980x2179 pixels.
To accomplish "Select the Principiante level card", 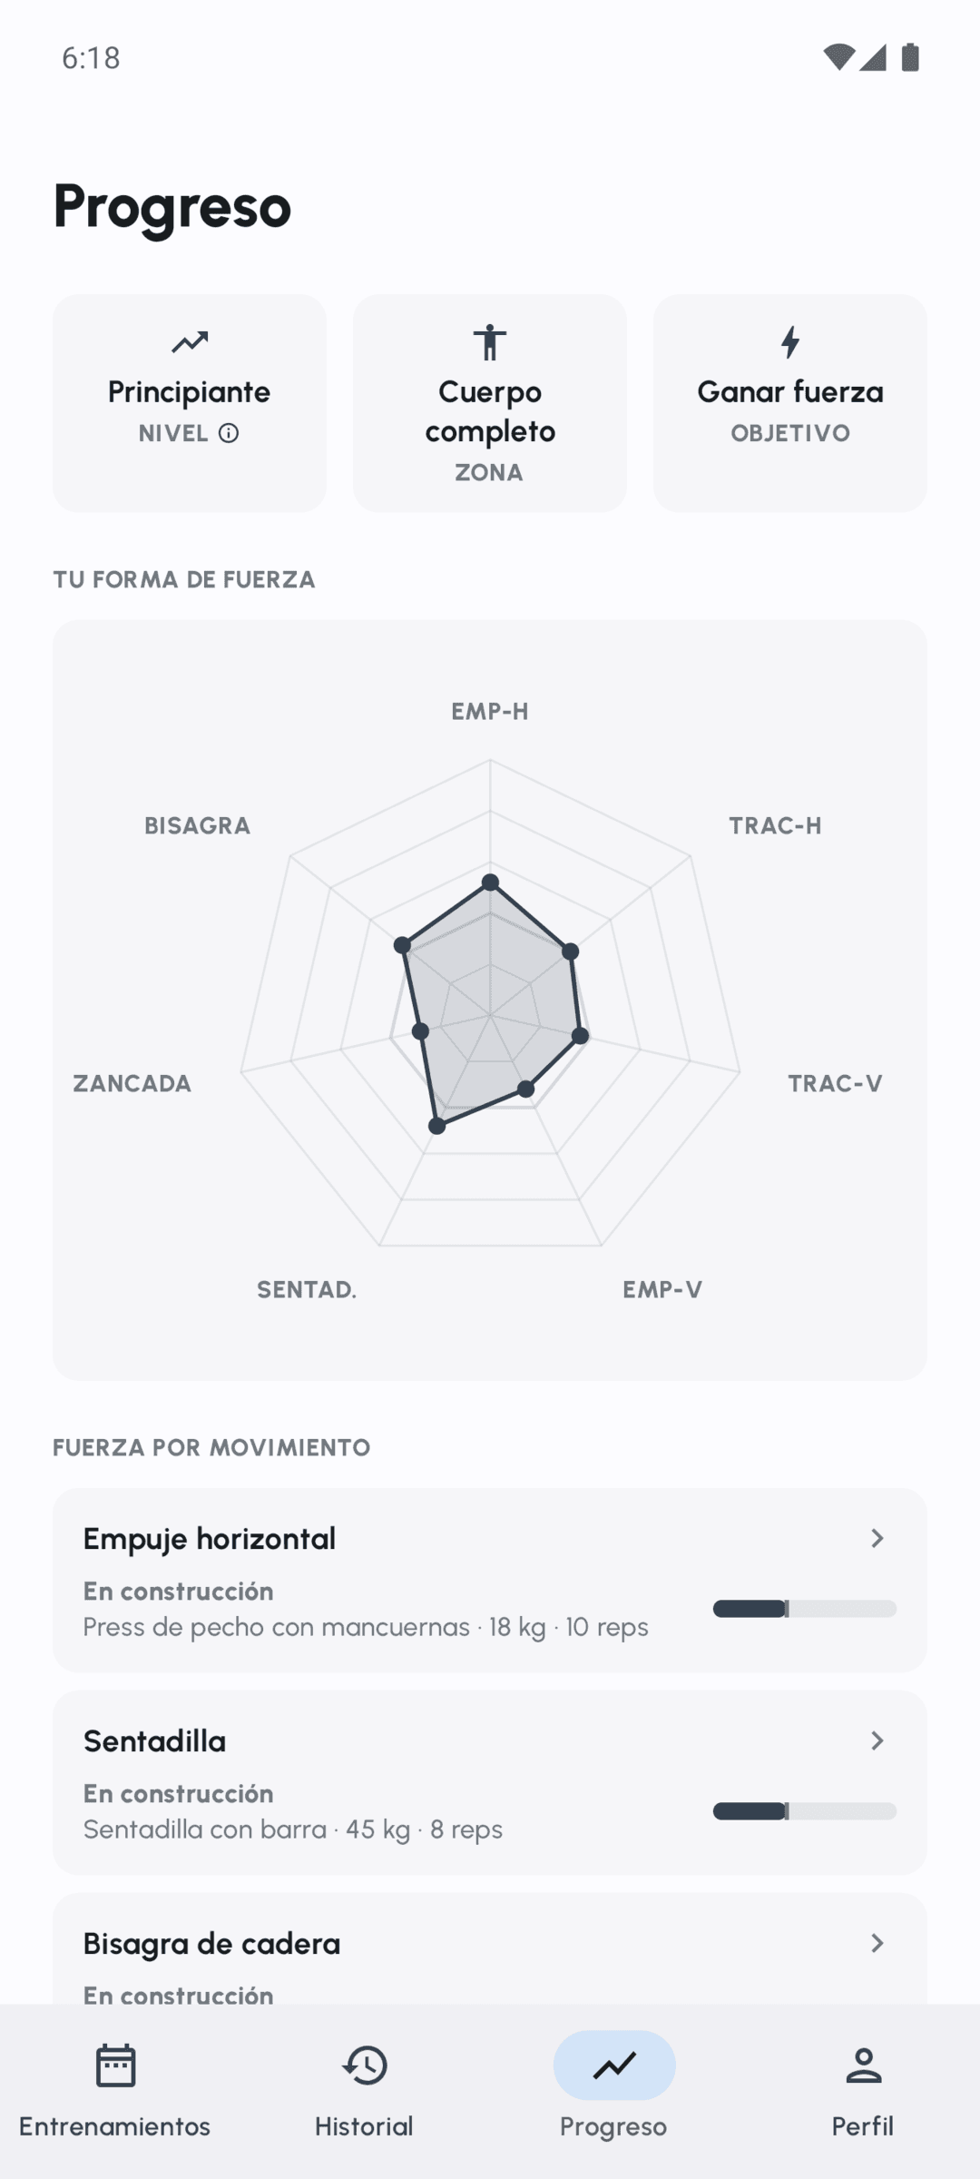I will pos(190,403).
